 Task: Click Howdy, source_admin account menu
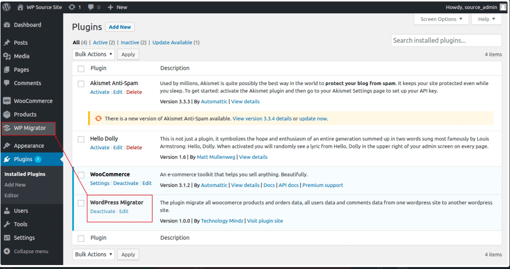point(476,7)
